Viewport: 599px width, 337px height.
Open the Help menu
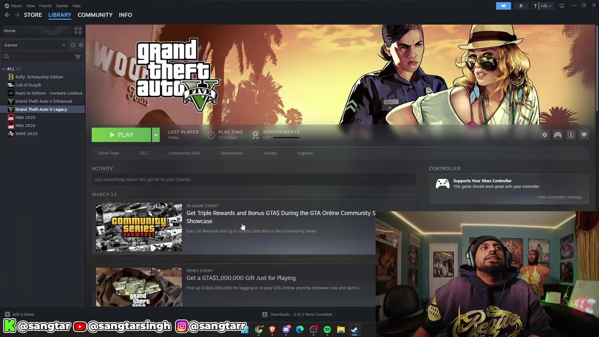pos(76,6)
